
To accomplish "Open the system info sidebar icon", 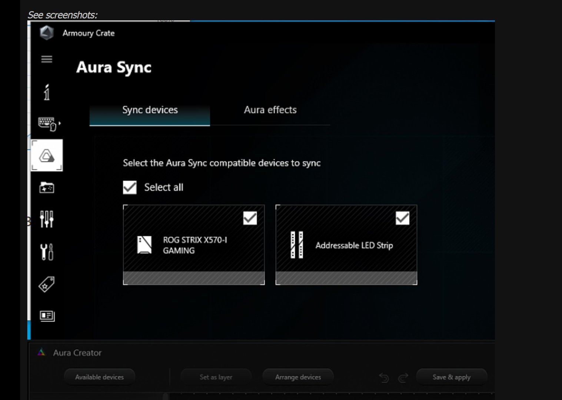I will [47, 92].
